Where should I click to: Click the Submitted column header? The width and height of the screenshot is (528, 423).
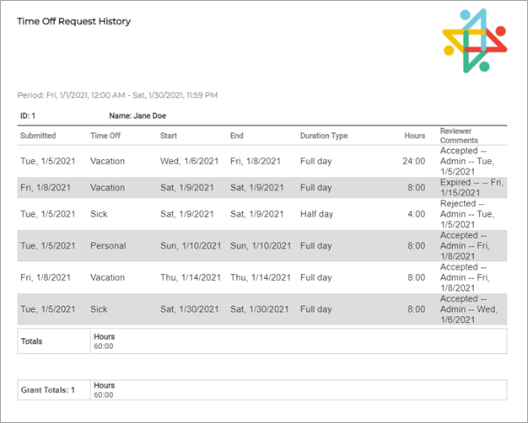(x=38, y=136)
